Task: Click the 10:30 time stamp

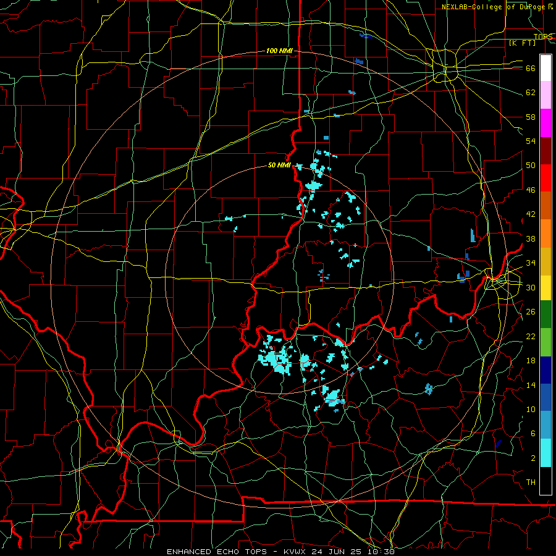Action: click(381, 552)
